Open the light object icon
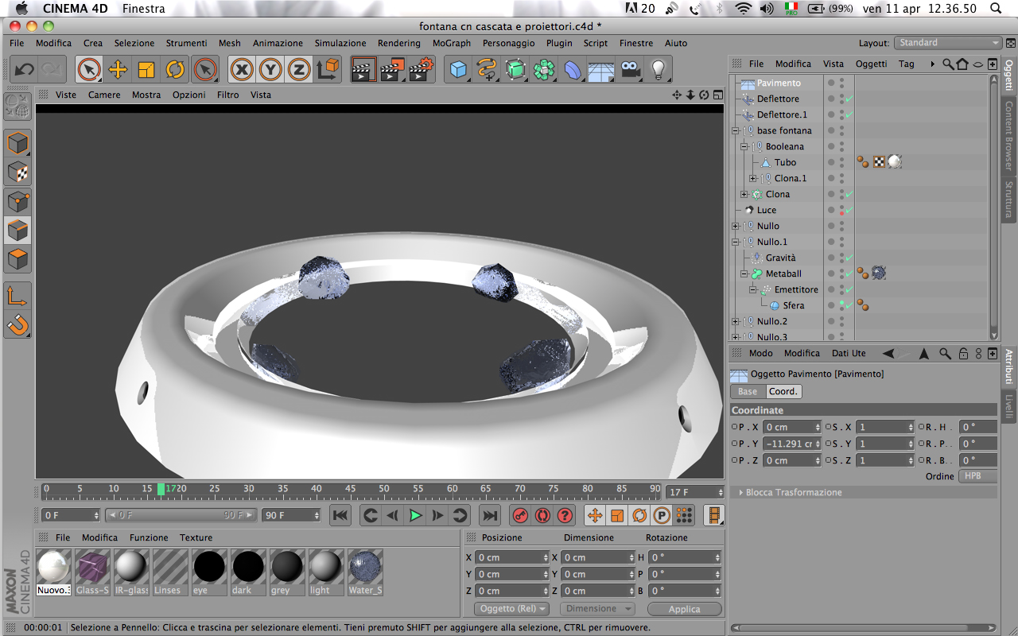Screen dimensions: 1018x636 tap(658, 70)
